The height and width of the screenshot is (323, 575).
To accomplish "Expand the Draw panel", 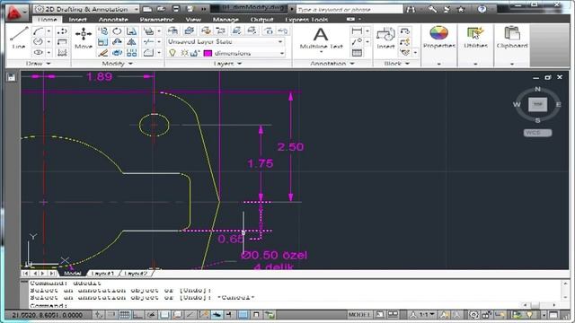I will (38, 64).
